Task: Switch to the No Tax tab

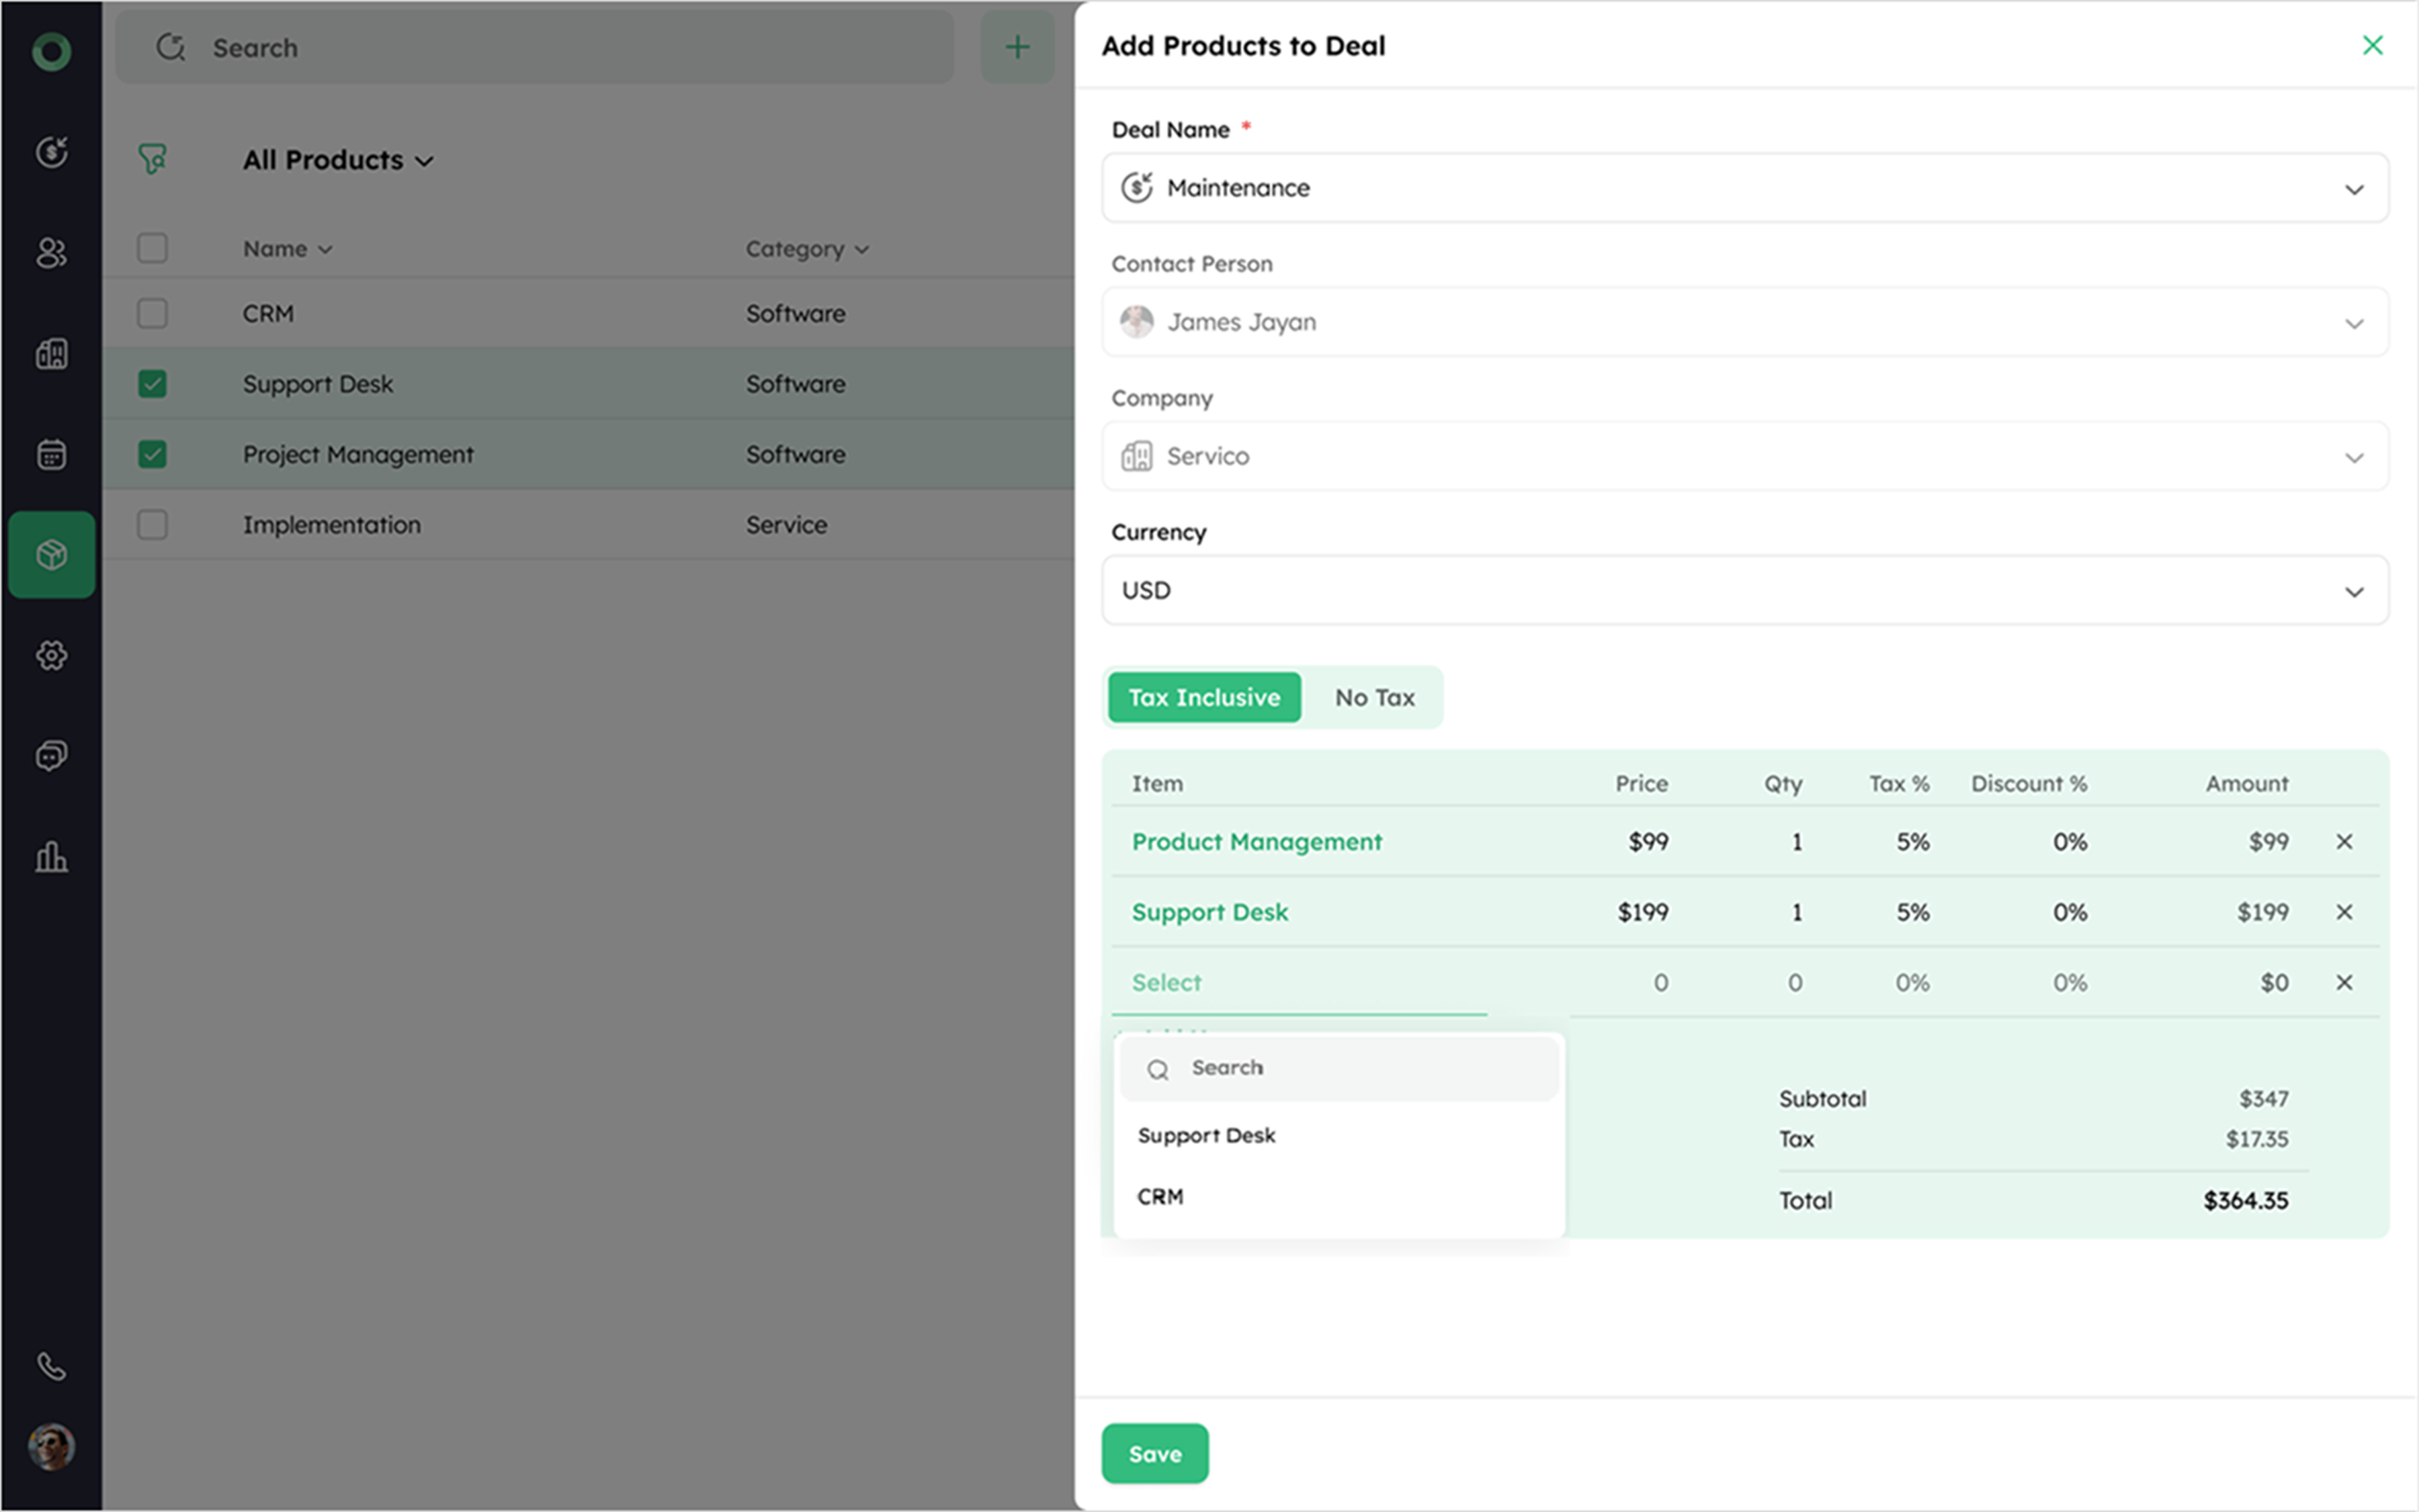Action: (1373, 697)
